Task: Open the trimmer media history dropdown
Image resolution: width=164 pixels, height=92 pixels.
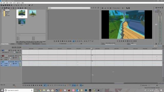Action: 89,8
